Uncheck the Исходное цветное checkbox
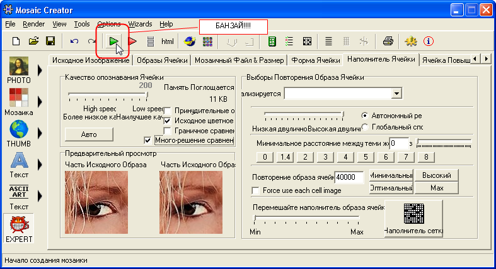Screen dimensions: 496x269 click(168, 121)
